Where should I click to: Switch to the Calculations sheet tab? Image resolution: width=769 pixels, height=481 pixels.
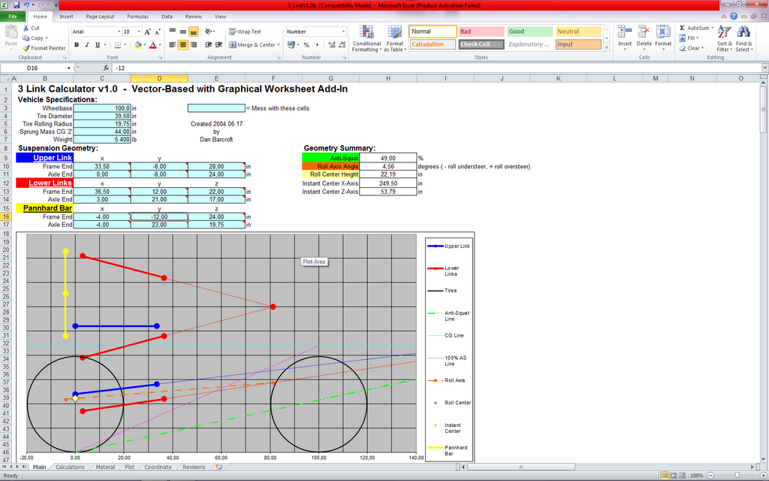[71, 467]
